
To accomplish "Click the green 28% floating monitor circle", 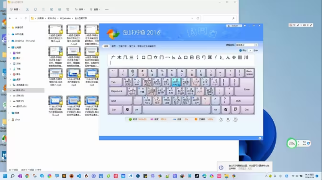I will click(x=291, y=143).
